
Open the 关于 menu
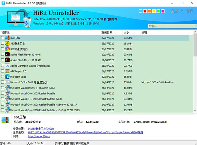point(189,11)
